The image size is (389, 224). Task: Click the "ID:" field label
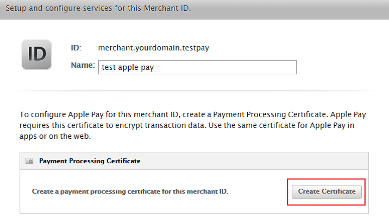[76, 48]
